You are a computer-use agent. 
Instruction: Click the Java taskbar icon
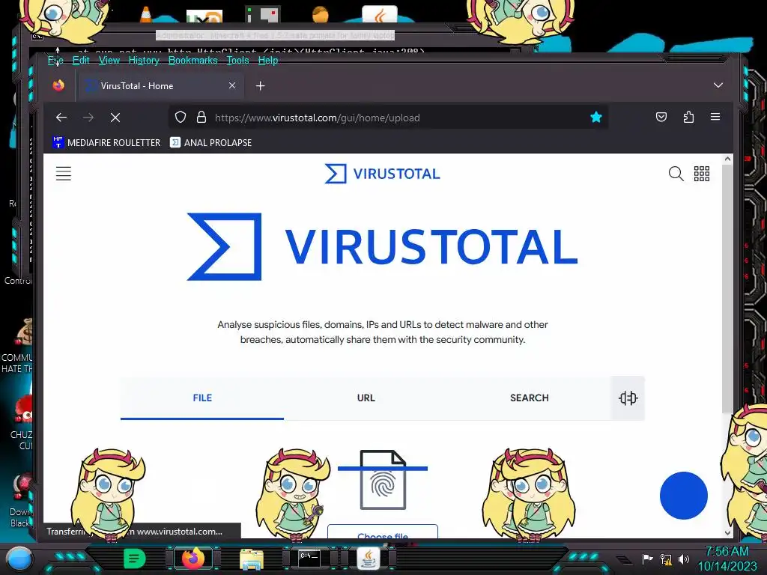pyautogui.click(x=368, y=559)
